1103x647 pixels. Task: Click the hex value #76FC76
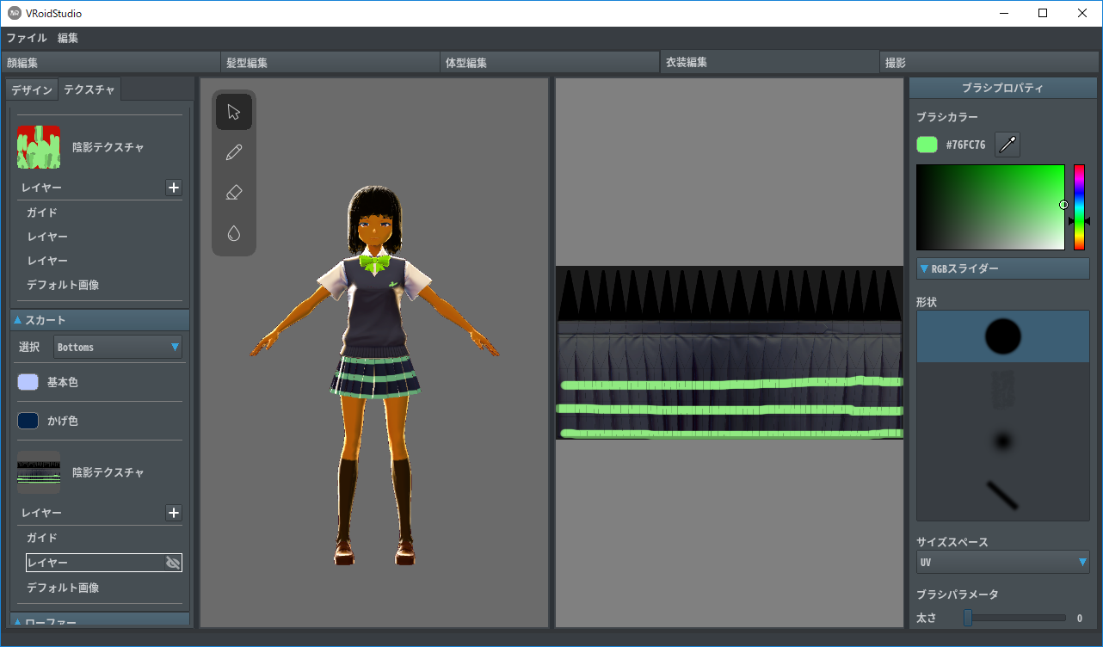(965, 145)
